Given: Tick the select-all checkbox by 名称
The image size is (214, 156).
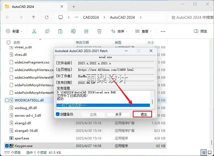Looking at the screenshot, I should click(8, 42).
